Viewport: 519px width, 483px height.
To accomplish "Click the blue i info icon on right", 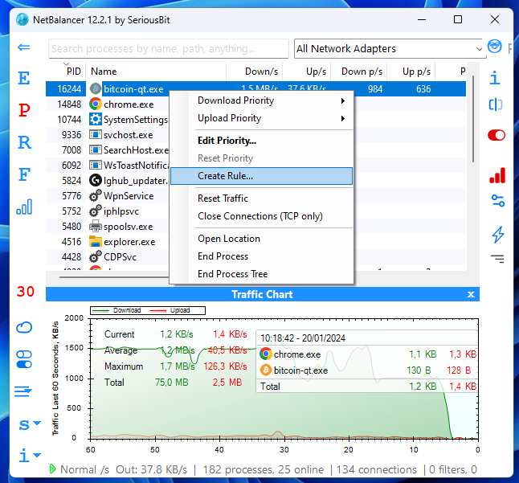I will (495, 78).
